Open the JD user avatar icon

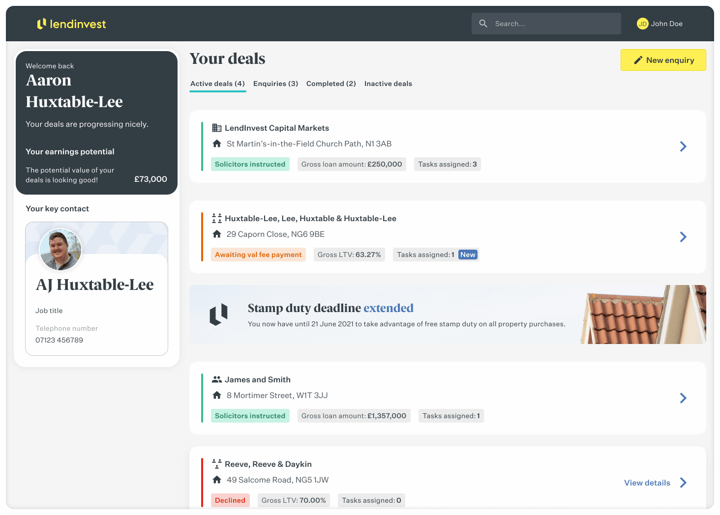pyautogui.click(x=642, y=23)
